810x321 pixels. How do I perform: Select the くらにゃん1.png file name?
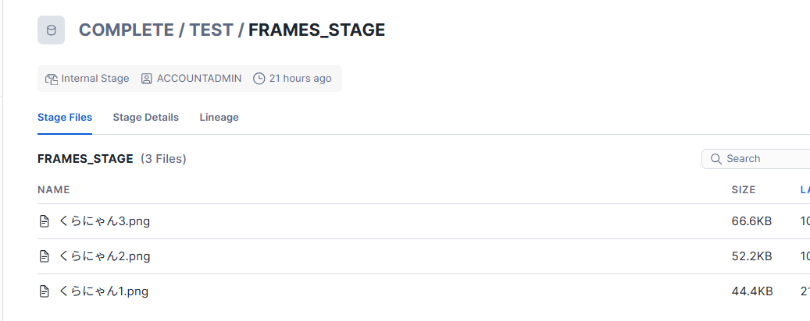(x=104, y=291)
